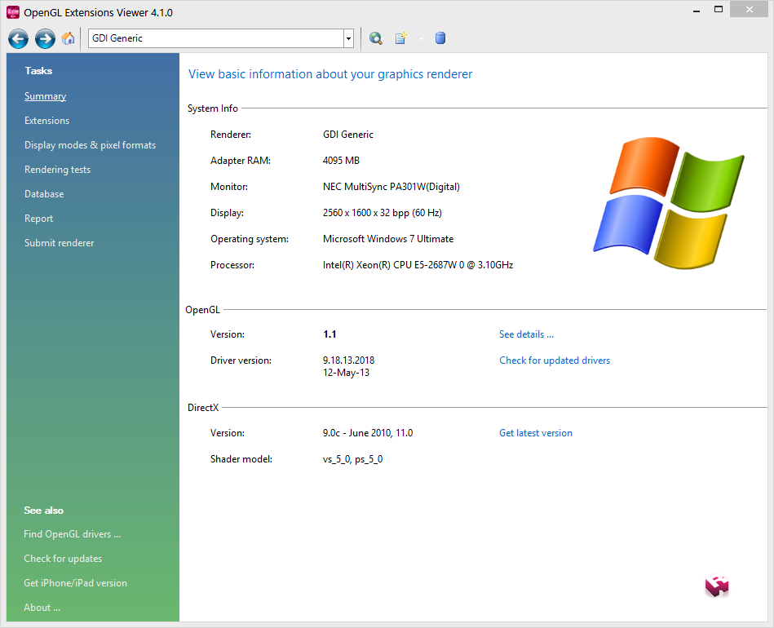Image resolution: width=774 pixels, height=628 pixels.
Task: Maximize the OpenGL Extensions Viewer window
Action: (x=719, y=10)
